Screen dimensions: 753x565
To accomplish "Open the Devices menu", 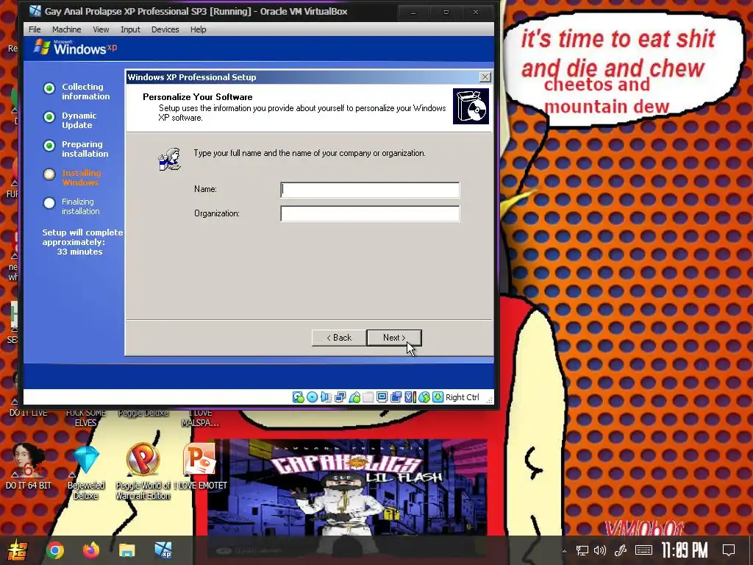I will [165, 29].
